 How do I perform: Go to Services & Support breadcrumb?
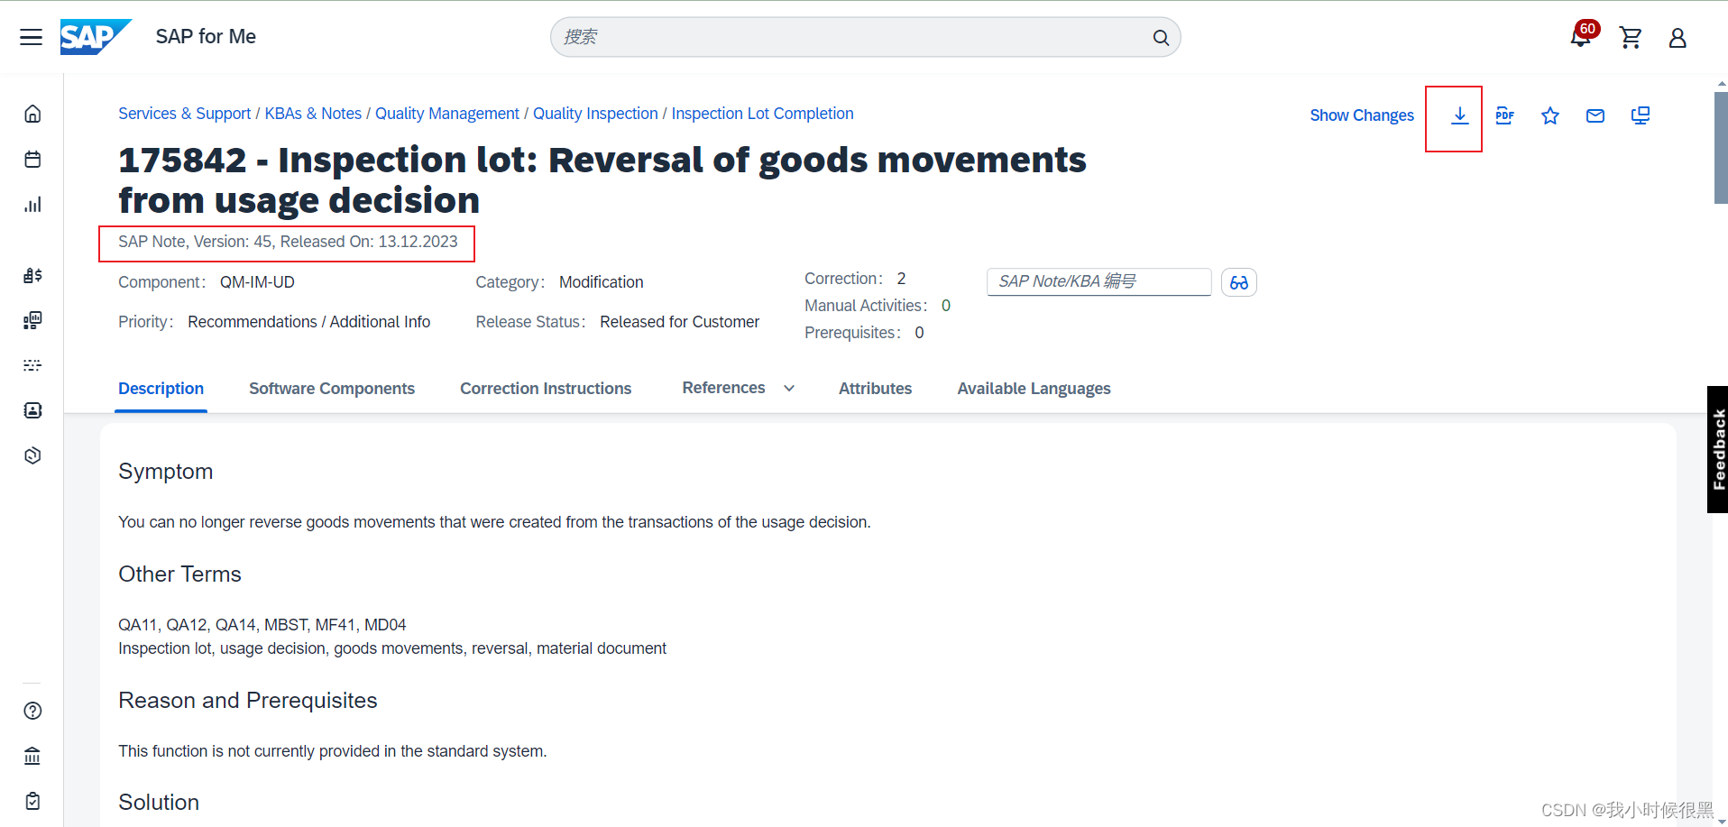[184, 114]
